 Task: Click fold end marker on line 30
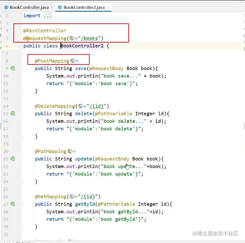[x=21, y=227]
